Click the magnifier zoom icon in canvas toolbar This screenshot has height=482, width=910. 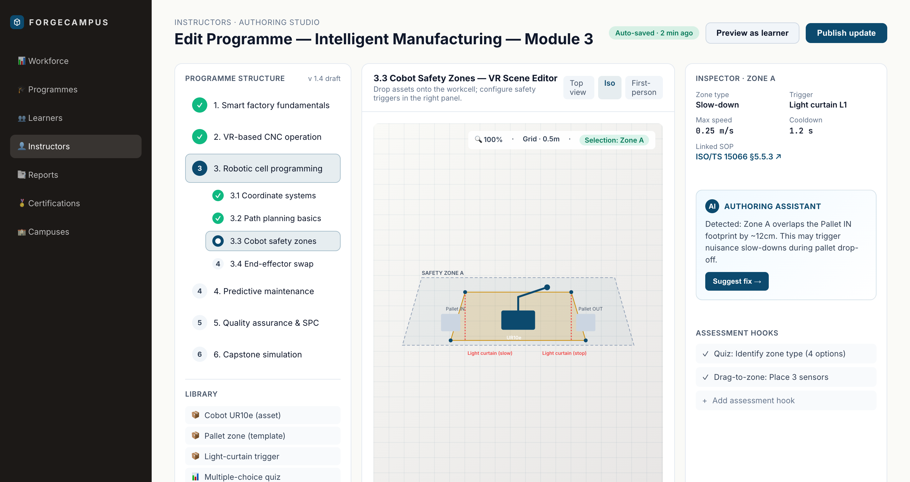(x=478, y=139)
